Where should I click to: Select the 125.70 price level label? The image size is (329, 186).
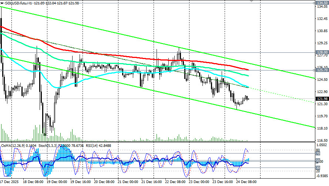(320, 70)
